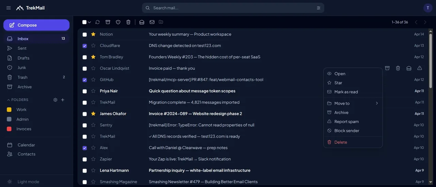Star the GitHub email
The image size is (436, 187).
(93, 80)
